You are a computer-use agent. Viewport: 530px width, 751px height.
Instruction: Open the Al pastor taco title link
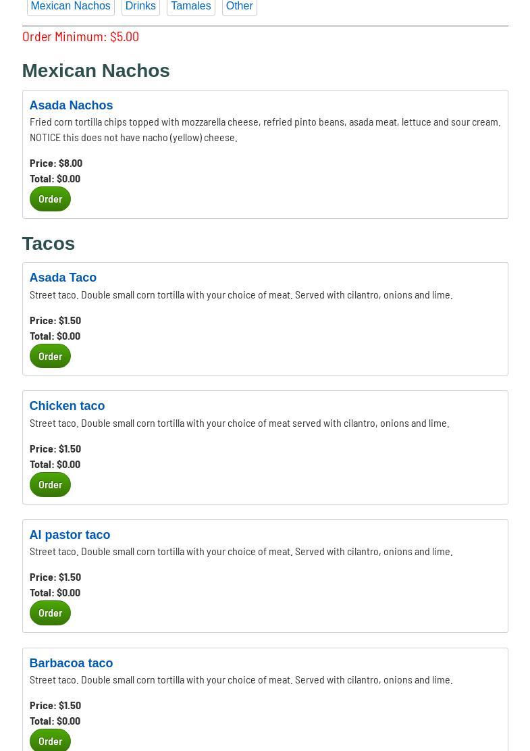tap(70, 535)
